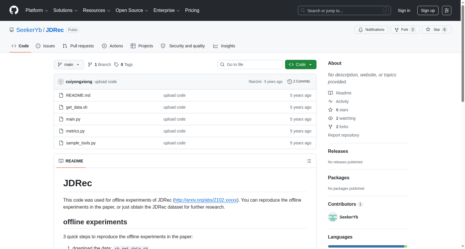Expand the Enterprise menu
465x249 pixels.
[x=167, y=10]
